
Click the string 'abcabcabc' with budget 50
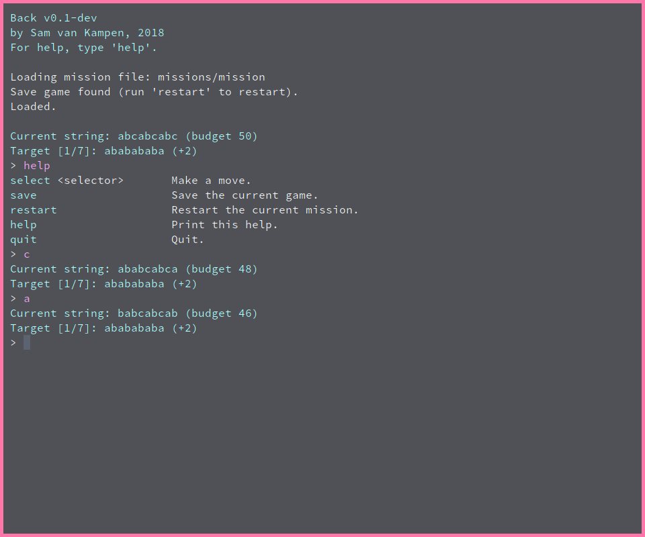tap(148, 136)
